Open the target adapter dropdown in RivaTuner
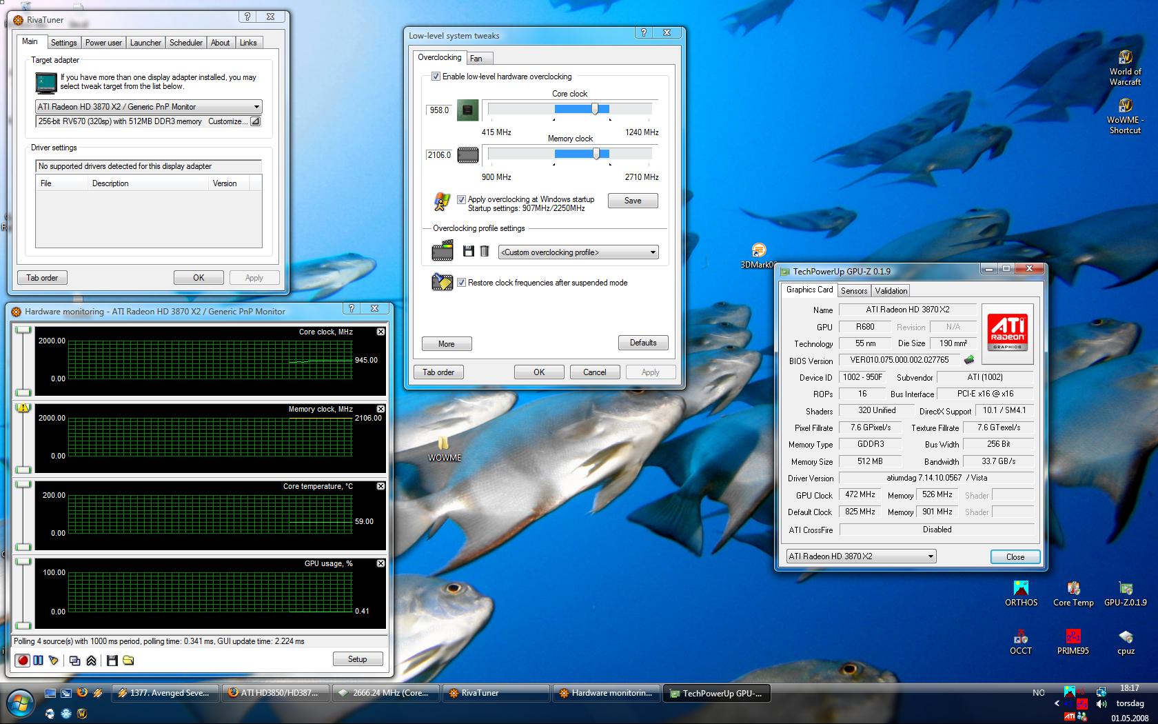This screenshot has height=724, width=1158. coord(149,107)
